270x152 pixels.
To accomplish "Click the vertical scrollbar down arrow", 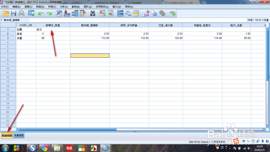I will pyautogui.click(x=267, y=126).
